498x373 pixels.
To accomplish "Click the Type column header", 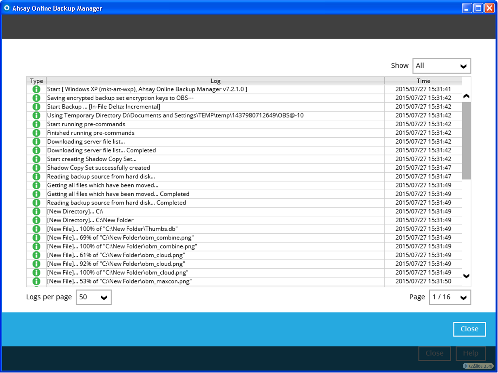I will pyautogui.click(x=36, y=81).
